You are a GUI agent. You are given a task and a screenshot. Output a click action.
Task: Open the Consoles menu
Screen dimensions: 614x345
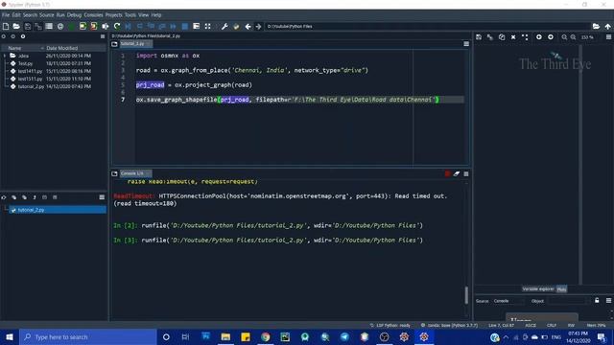tap(93, 15)
